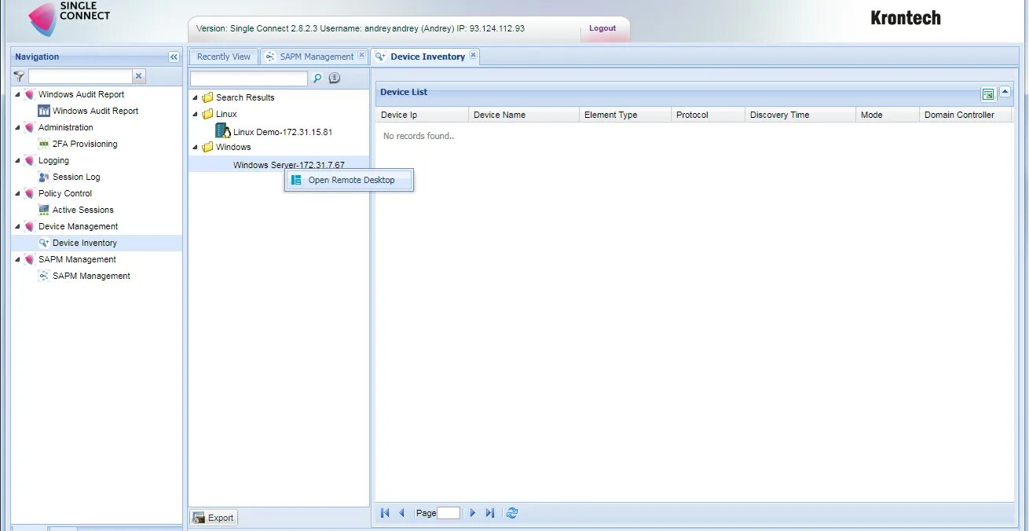Click Device List export spreadsheet icon

(x=988, y=94)
